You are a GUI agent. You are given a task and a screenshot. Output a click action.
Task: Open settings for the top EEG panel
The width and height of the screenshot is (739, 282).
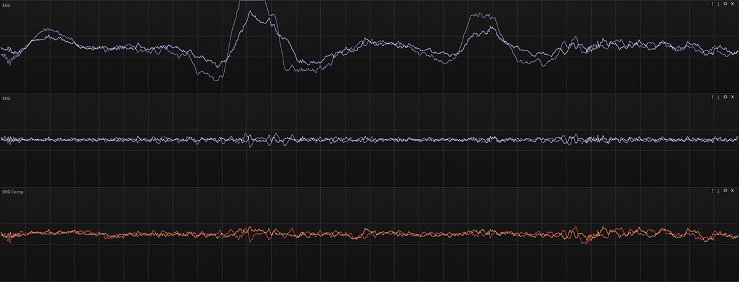click(725, 4)
